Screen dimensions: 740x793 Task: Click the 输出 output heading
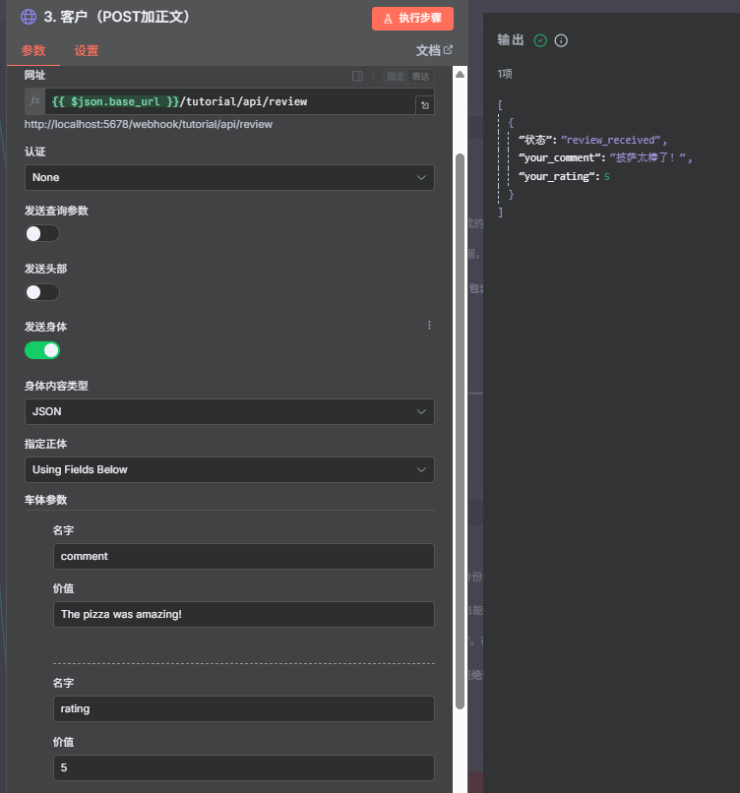[511, 40]
